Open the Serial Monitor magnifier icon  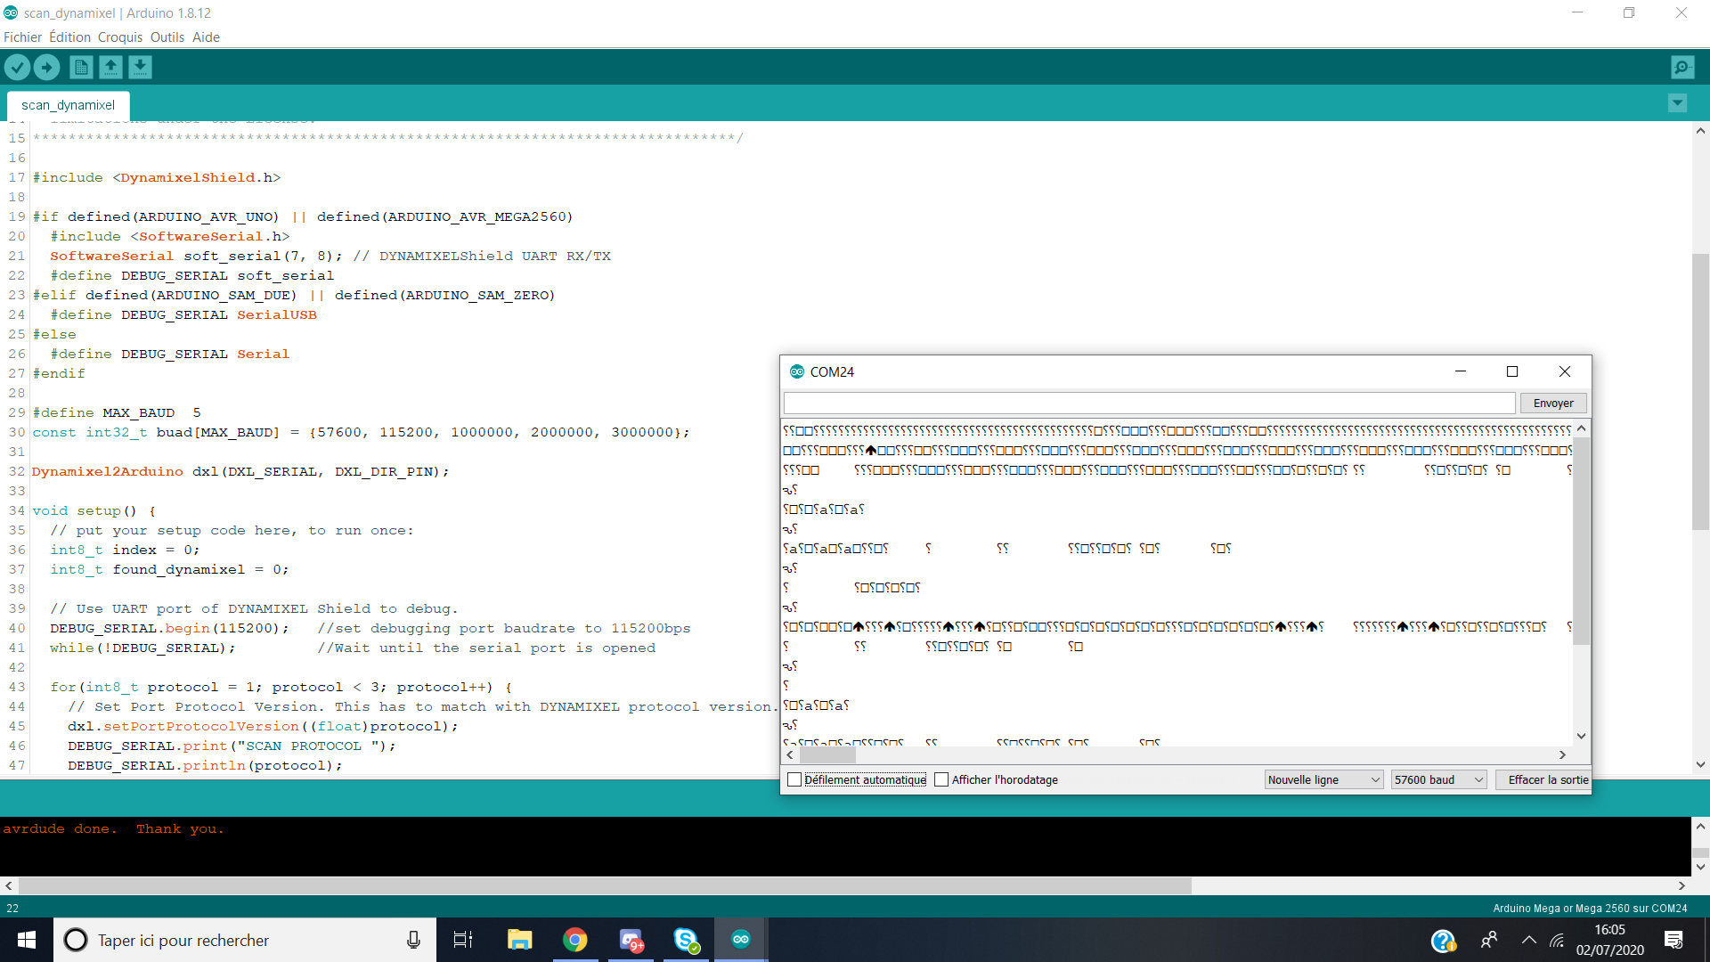pyautogui.click(x=1682, y=67)
